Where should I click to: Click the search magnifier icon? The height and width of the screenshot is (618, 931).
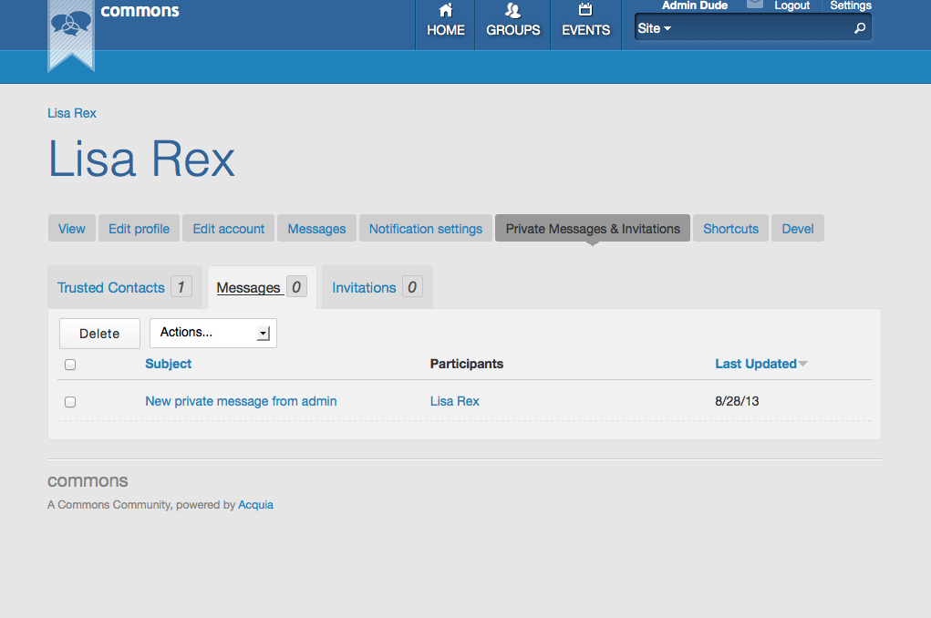click(x=859, y=29)
